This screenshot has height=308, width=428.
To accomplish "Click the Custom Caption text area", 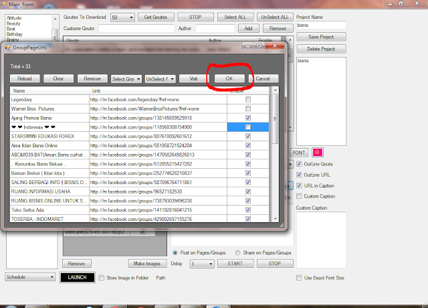I will [x=321, y=240].
